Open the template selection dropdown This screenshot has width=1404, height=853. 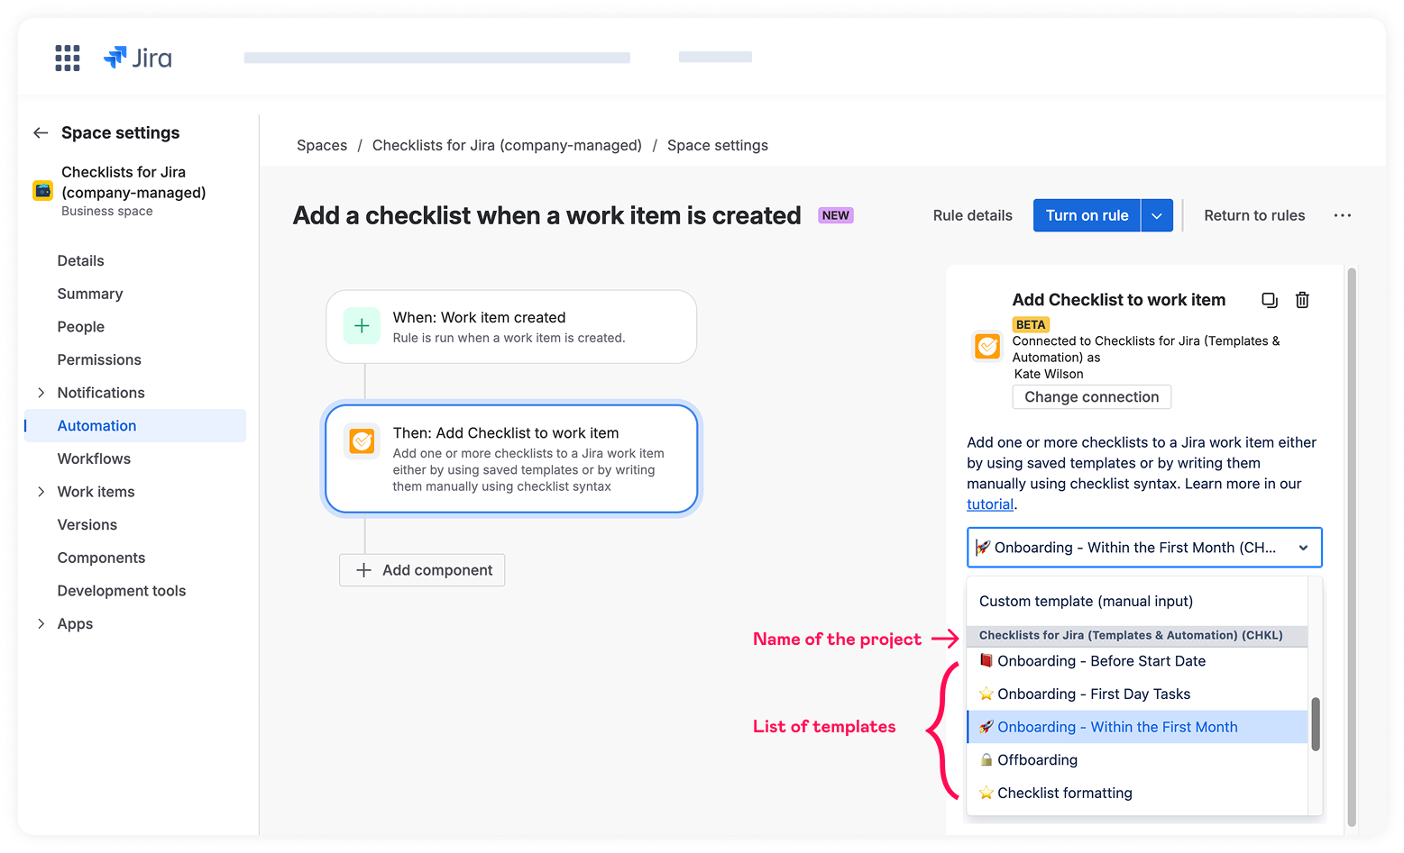(x=1143, y=548)
